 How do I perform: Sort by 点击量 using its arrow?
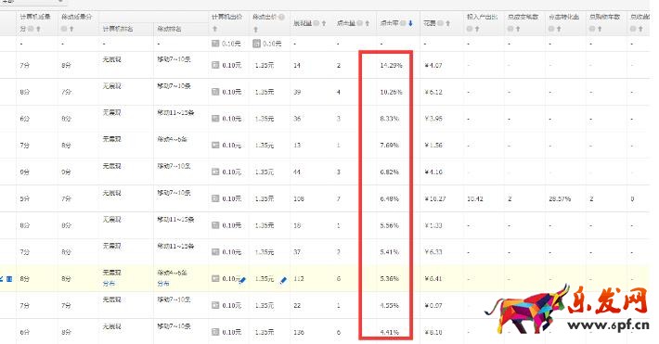coord(368,23)
